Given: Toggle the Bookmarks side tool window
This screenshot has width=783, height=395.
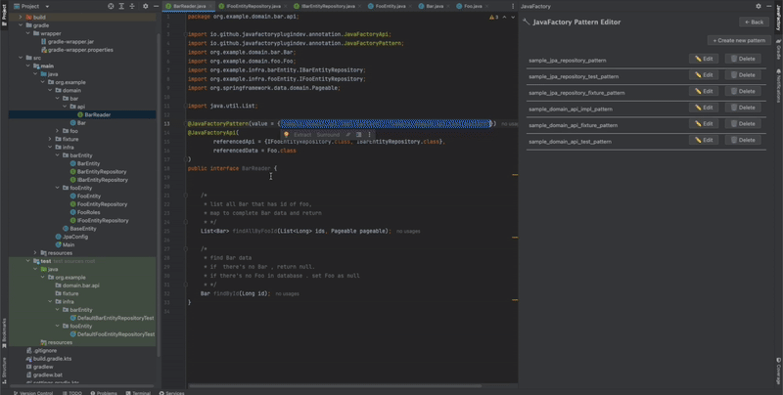Looking at the screenshot, I should [x=4, y=331].
